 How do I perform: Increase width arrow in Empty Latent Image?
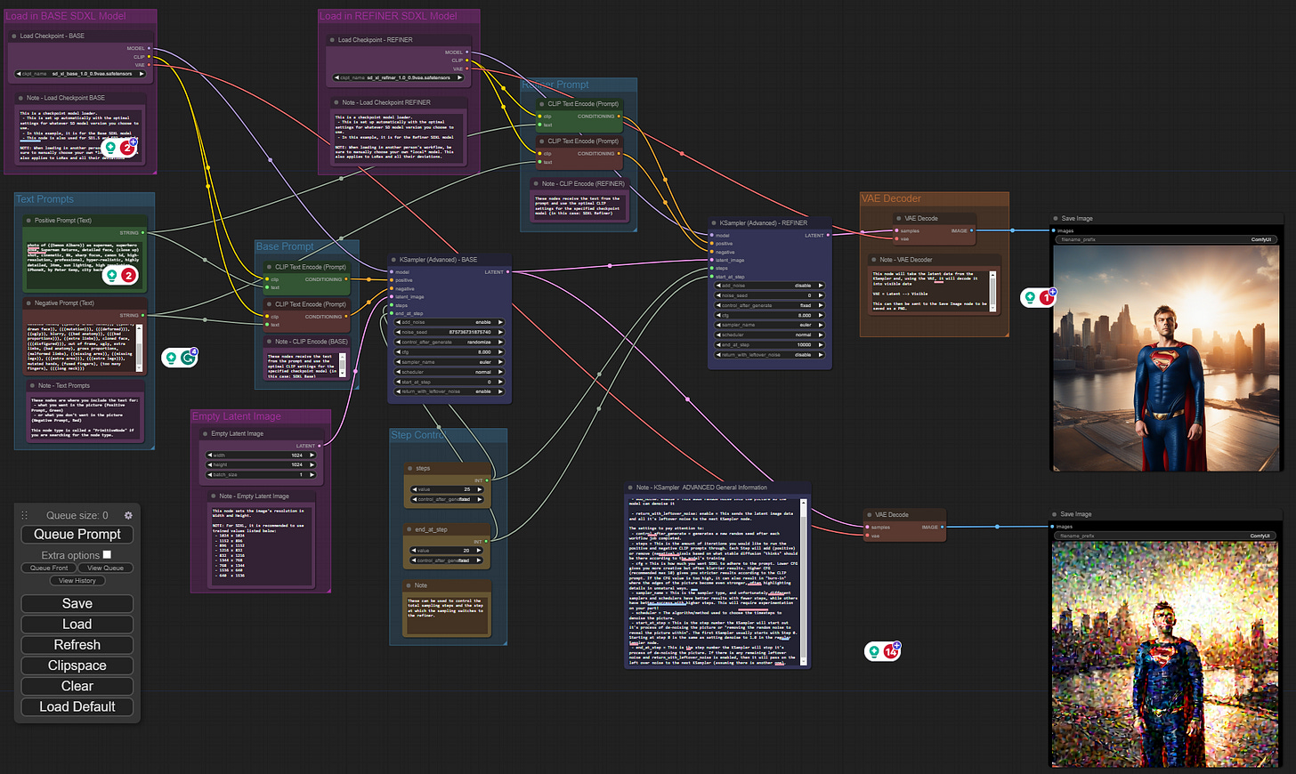[312, 456]
